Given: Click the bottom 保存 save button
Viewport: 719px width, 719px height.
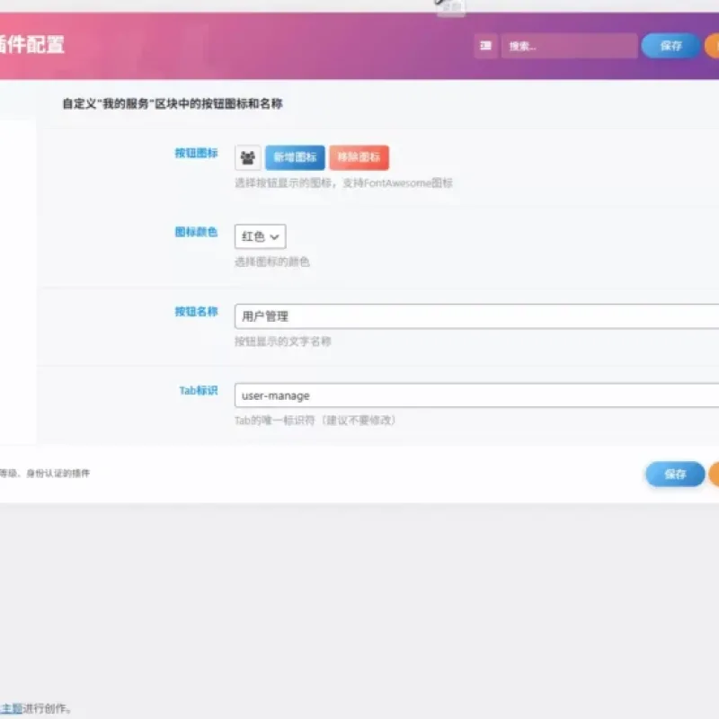Looking at the screenshot, I should point(675,475).
